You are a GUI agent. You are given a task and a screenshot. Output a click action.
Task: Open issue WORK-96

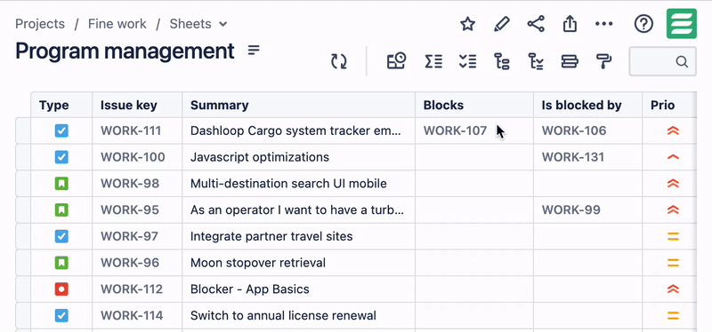point(130,262)
